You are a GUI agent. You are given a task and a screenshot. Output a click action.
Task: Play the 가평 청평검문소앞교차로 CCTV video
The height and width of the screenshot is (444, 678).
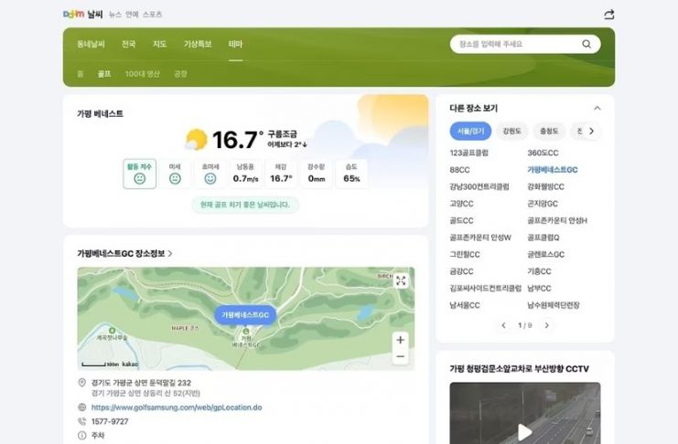(525, 432)
